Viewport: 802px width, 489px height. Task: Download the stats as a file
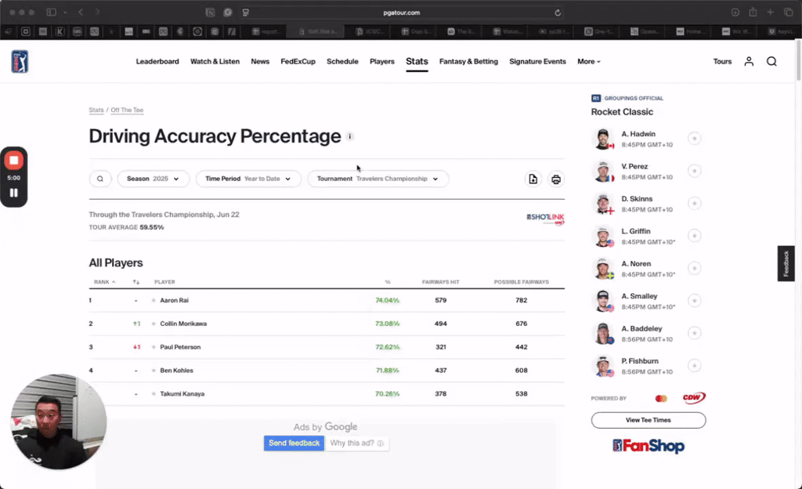(533, 179)
